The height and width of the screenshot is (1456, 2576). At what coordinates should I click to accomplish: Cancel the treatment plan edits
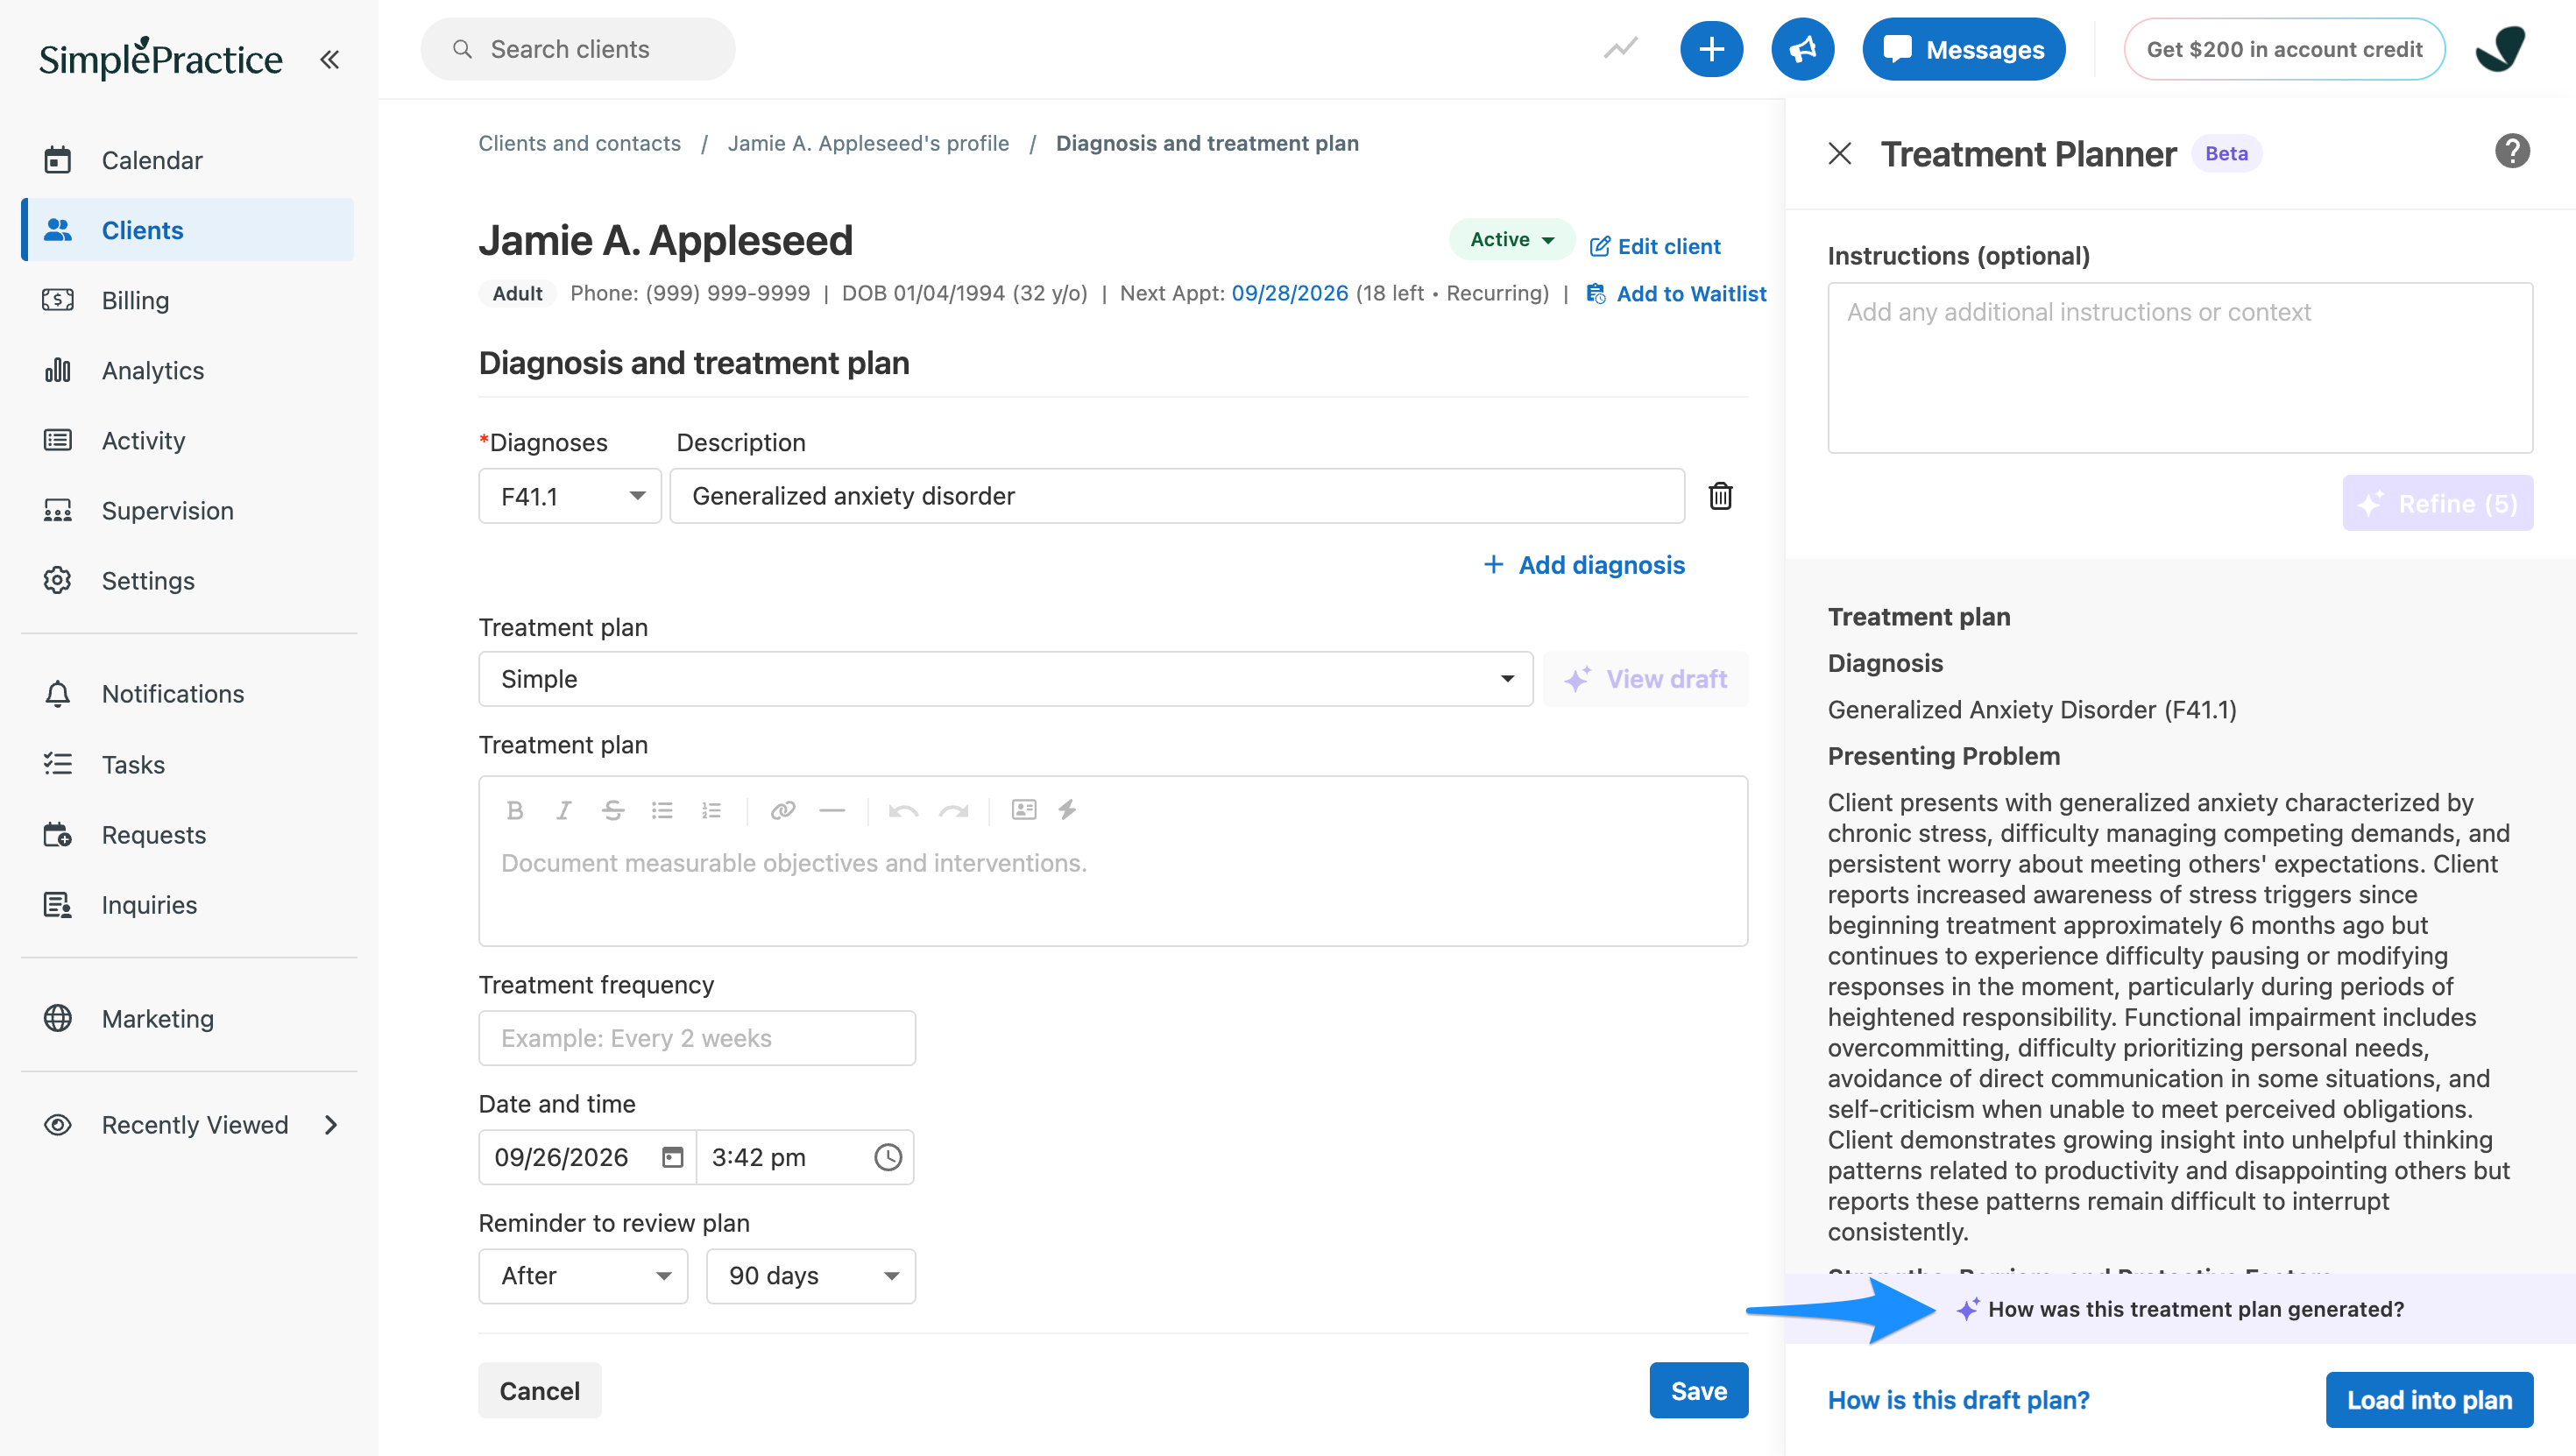540,1390
